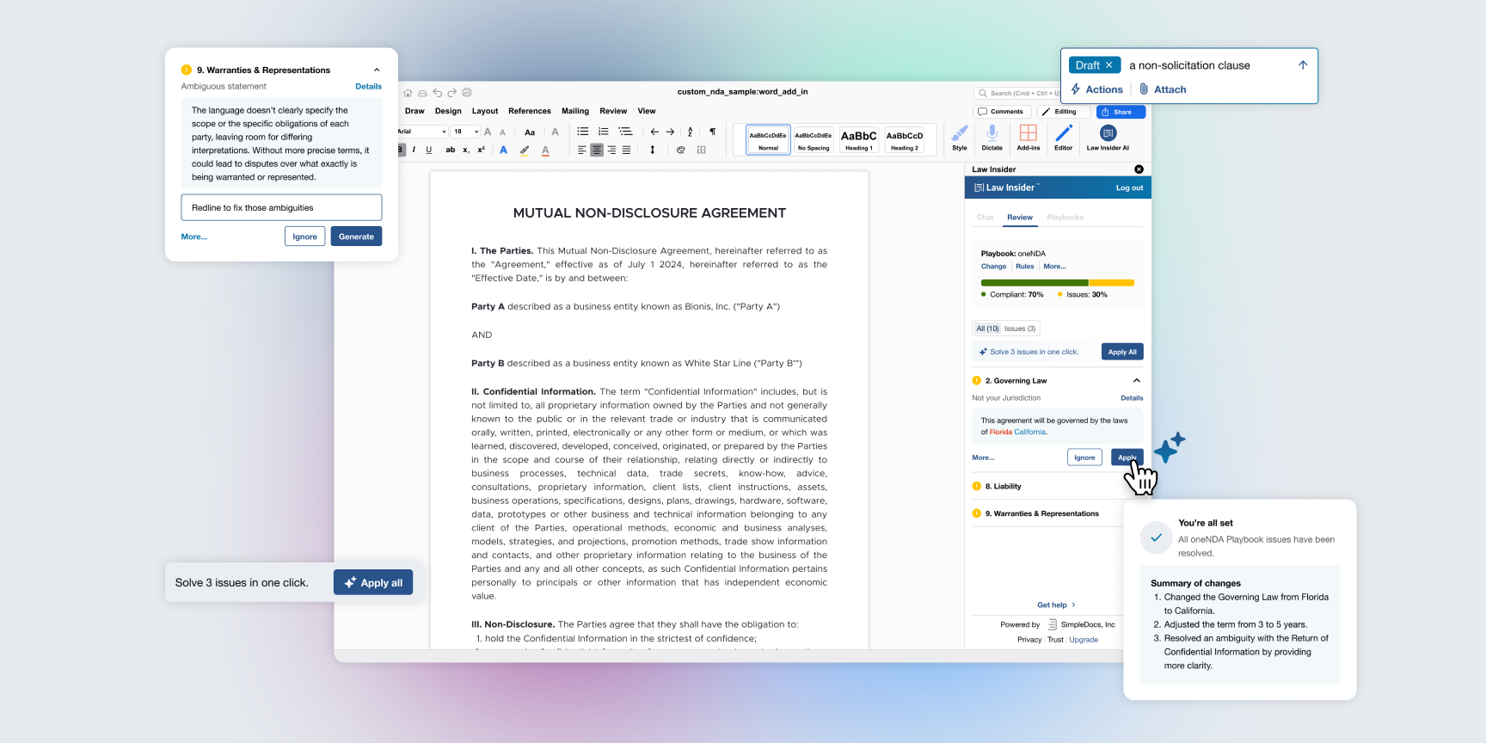This screenshot has width=1486, height=743.
Task: Decrease font size with small A icon
Action: (502, 132)
